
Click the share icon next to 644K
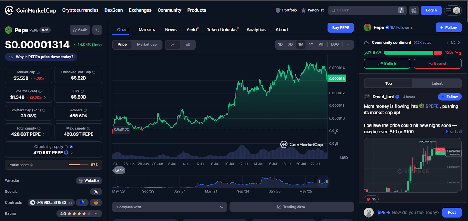(x=97, y=30)
